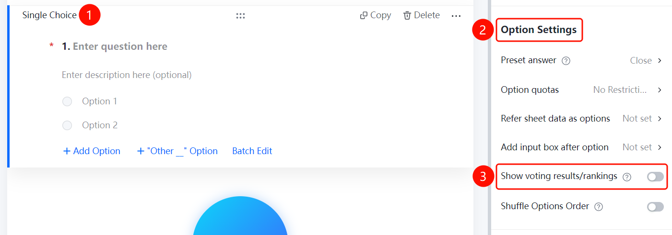Screen dimensions: 672x235
Task: Select the Option 2 radio button
Action: [x=67, y=125]
